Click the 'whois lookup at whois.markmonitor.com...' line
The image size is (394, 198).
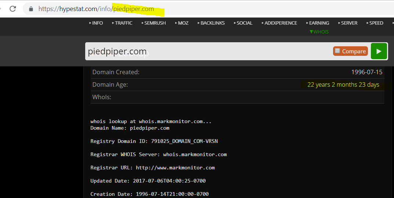coord(151,121)
